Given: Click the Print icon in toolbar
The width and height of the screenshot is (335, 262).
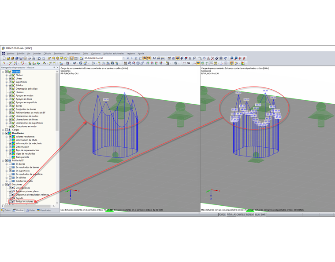Looking at the screenshot, I should pos(29,58).
